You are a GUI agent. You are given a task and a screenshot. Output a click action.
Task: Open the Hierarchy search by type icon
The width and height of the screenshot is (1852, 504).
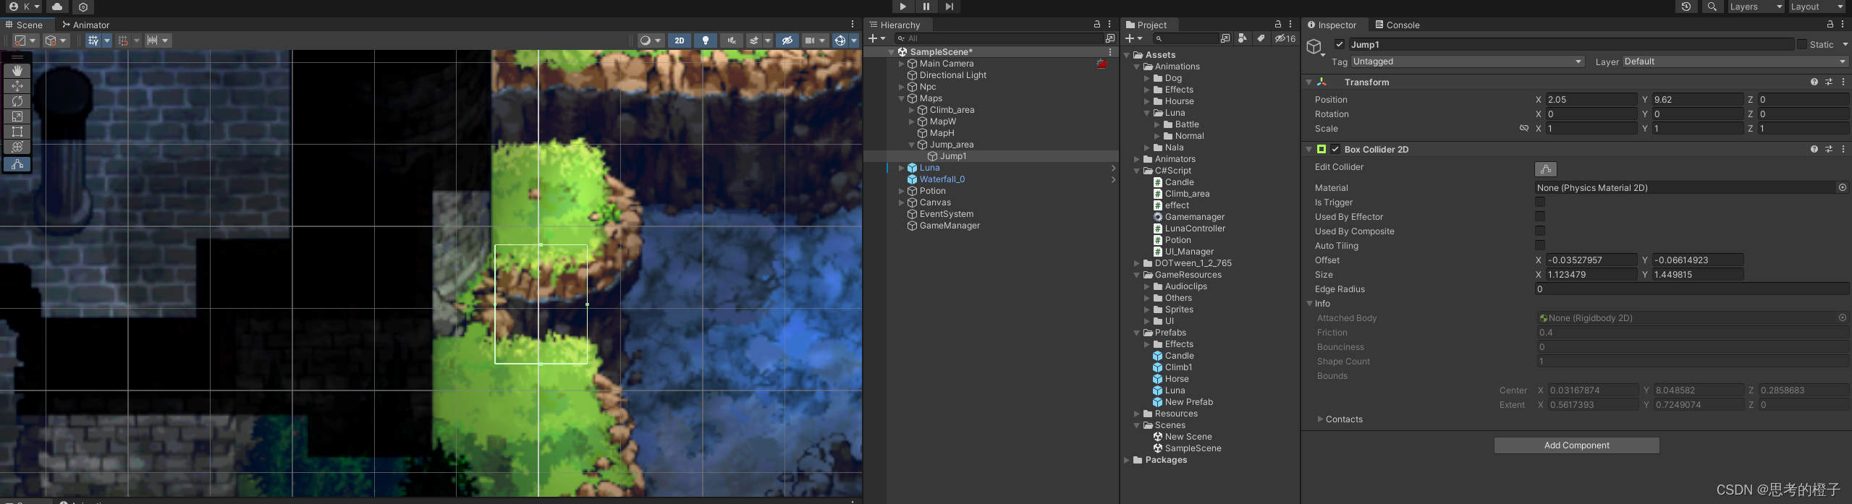pos(1109,38)
